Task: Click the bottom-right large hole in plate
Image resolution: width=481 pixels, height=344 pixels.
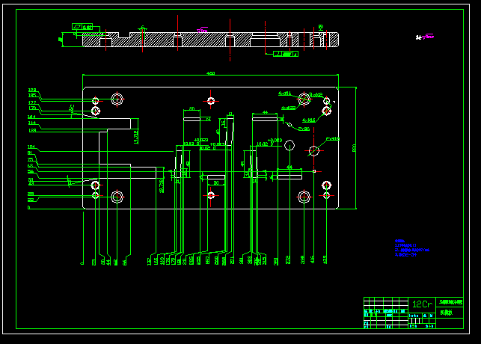Action: tap(304, 197)
